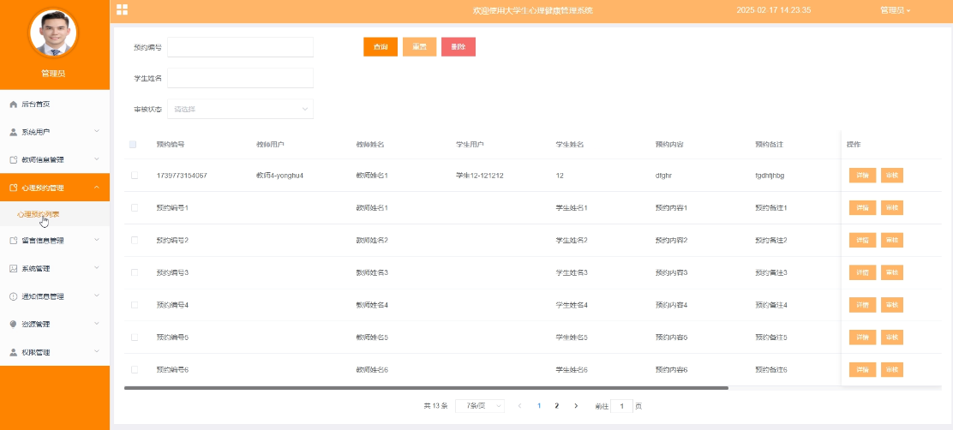
Task: Click the 学生12-121212 cell
Action: 480,176
